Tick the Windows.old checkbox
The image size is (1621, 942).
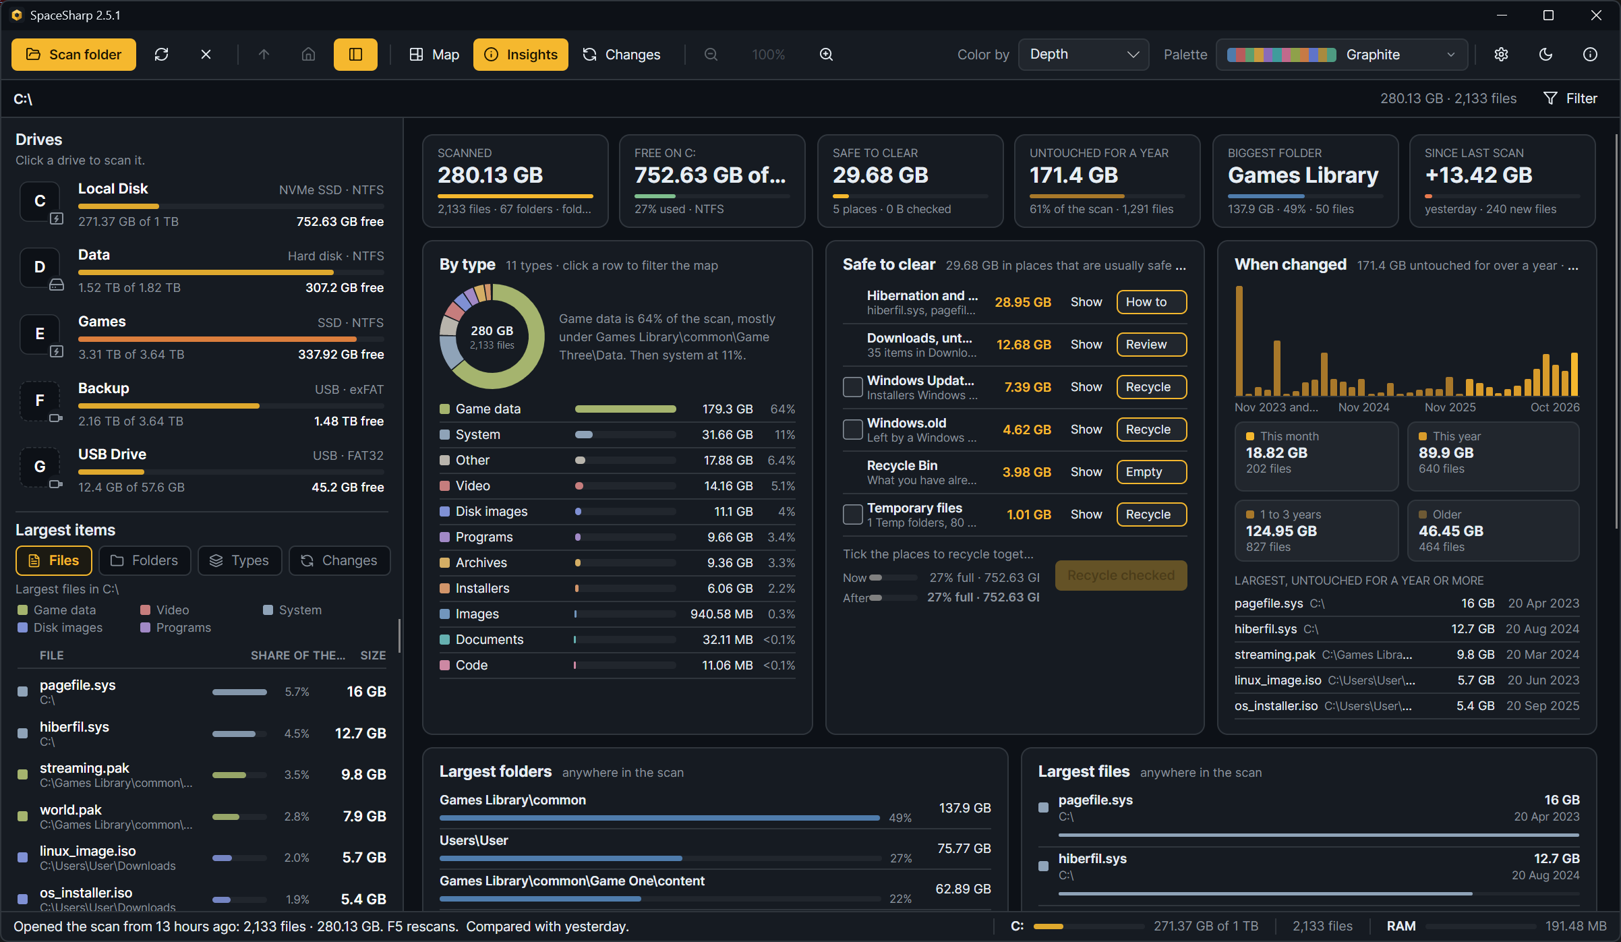[x=853, y=430]
